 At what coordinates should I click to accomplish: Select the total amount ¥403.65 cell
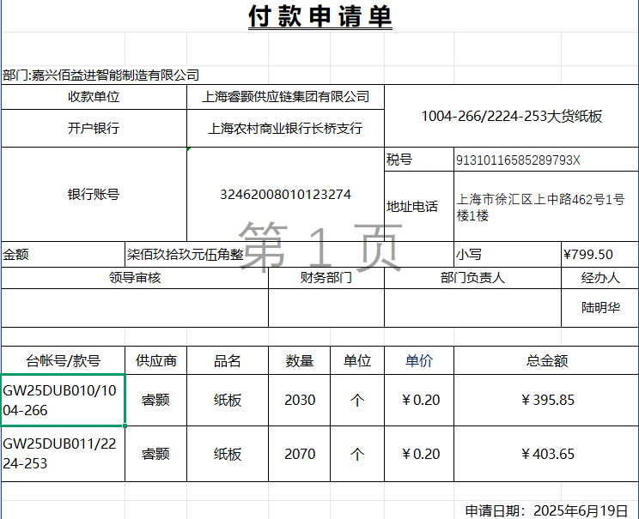coord(547,454)
